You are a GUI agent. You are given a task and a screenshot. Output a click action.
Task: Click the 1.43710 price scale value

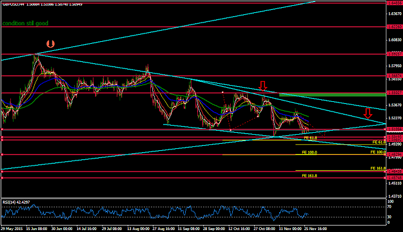pos(395,197)
